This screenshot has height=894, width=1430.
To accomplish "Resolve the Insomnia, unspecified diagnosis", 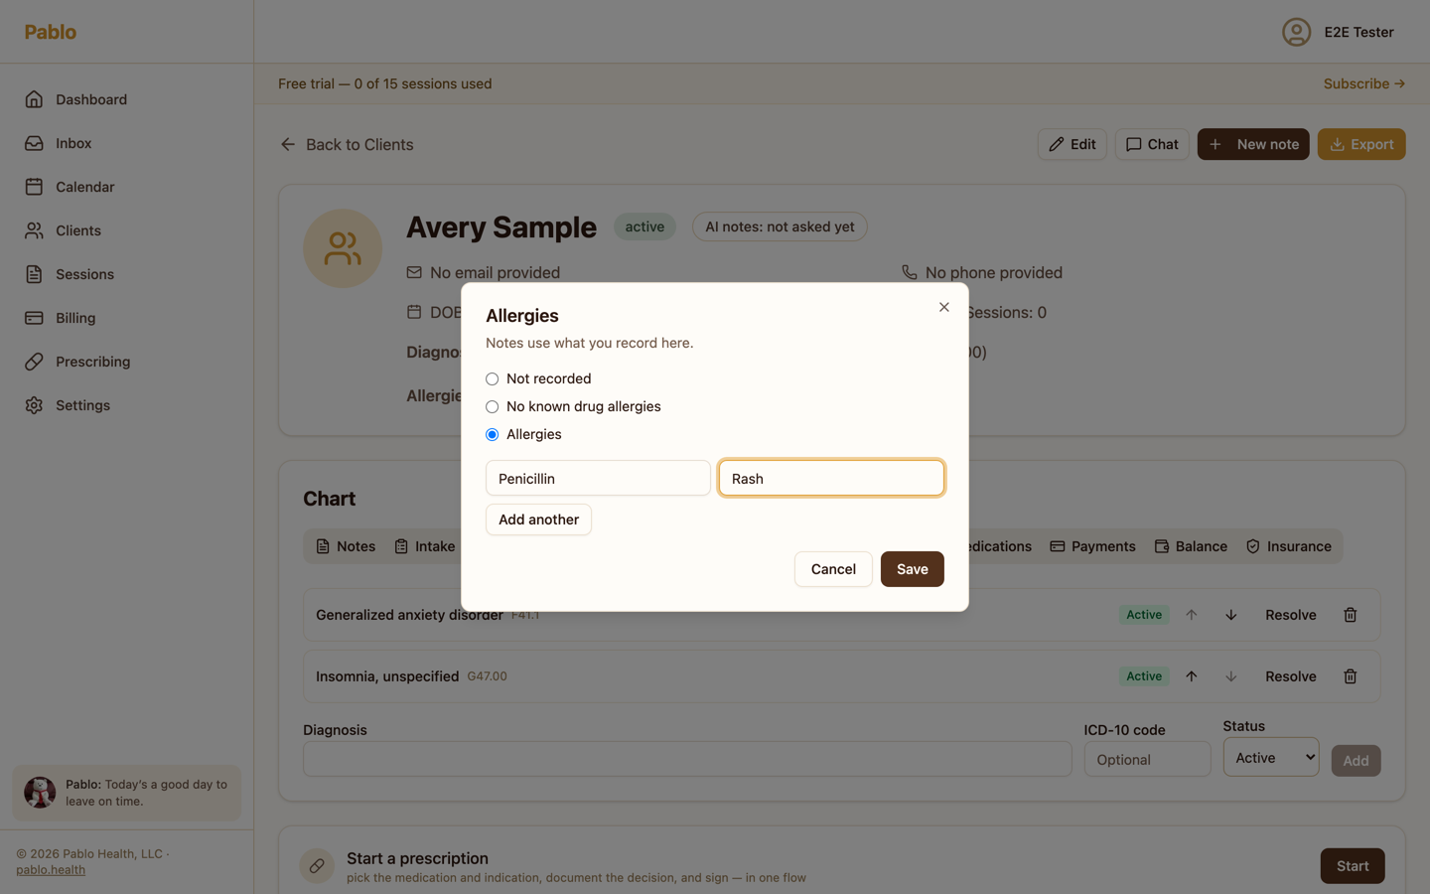I will (x=1291, y=676).
